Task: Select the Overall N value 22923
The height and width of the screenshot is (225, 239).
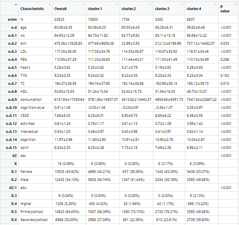Action: coord(59,19)
